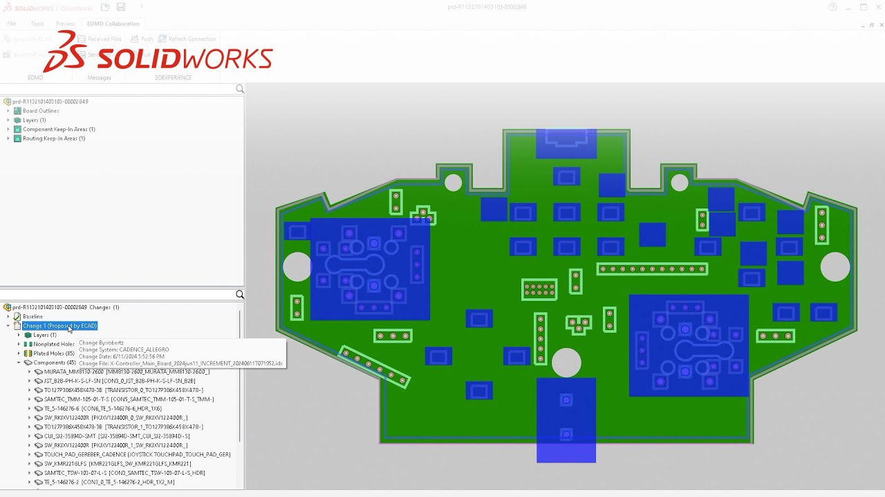Click the Save disk icon in title bar
This screenshot has width=885, height=497.
120,7
